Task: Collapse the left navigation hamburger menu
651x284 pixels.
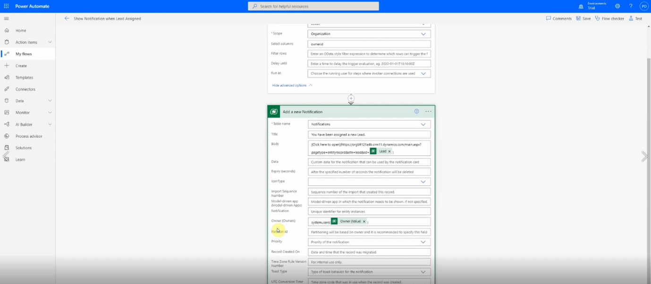Action: (x=7, y=18)
